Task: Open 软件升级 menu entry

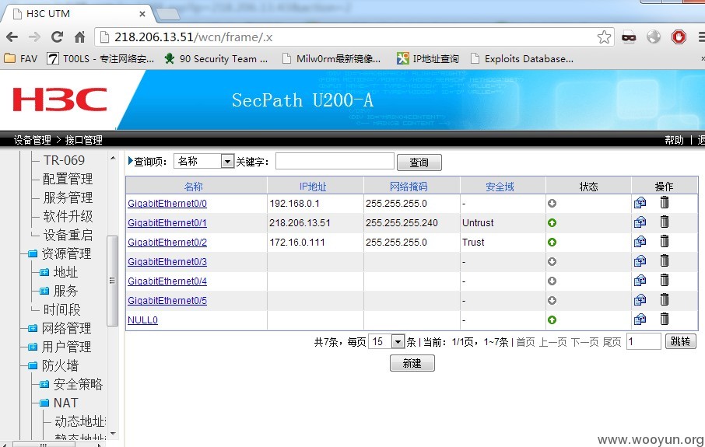Action: pyautogui.click(x=68, y=216)
